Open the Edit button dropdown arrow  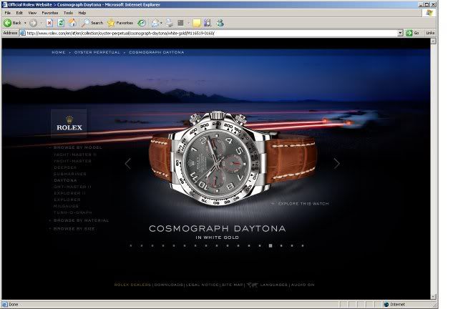point(188,23)
